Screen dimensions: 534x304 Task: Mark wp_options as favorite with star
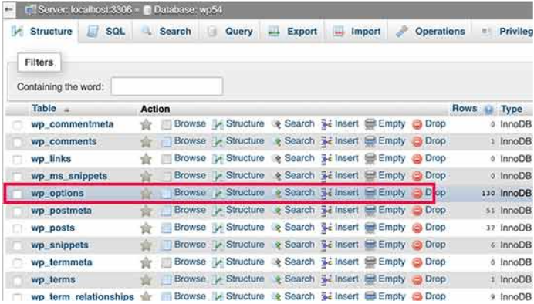click(x=146, y=194)
